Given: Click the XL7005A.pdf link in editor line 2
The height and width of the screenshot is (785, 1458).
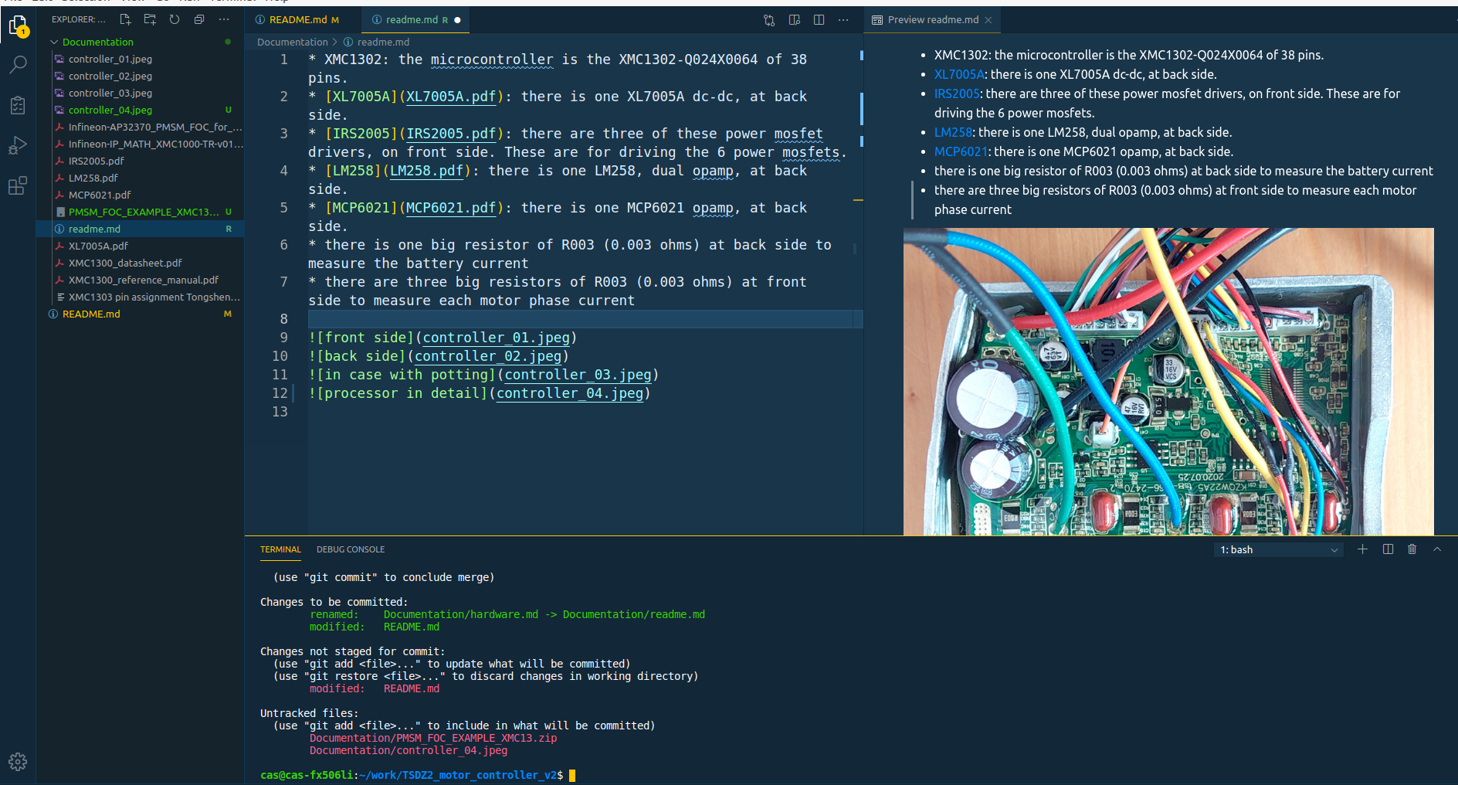Looking at the screenshot, I should click(451, 97).
